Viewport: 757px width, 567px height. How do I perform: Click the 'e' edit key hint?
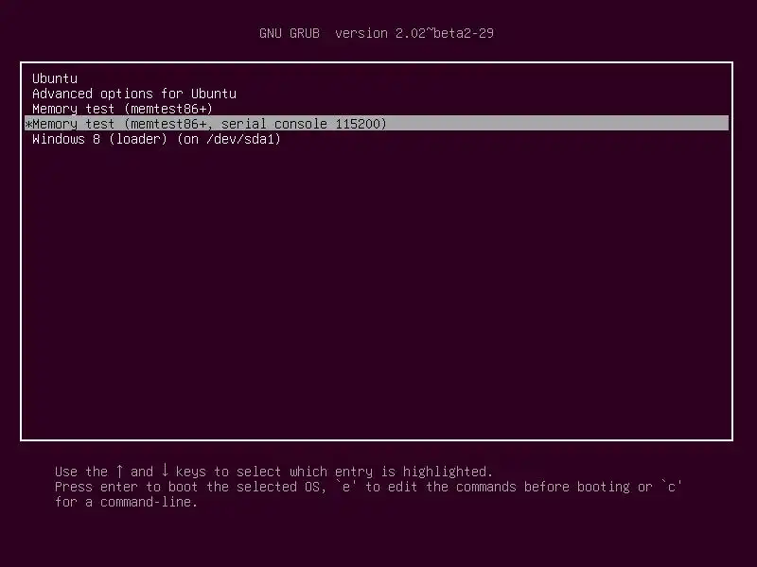click(x=345, y=487)
